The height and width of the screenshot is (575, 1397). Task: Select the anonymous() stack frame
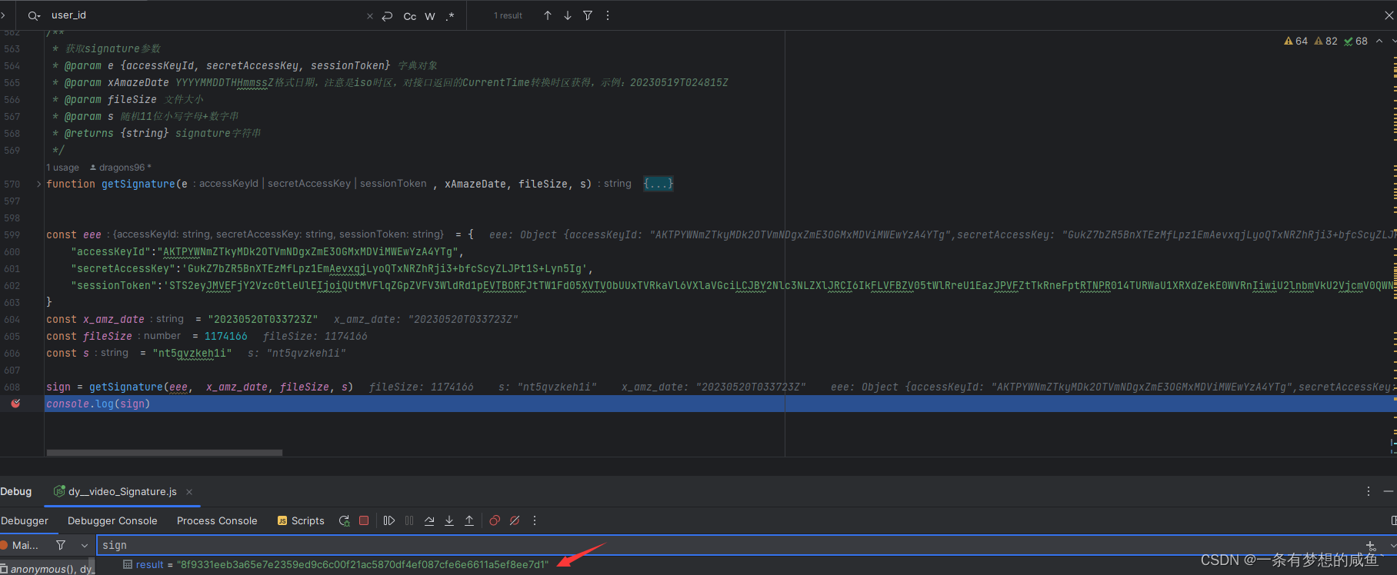pyautogui.click(x=46, y=569)
